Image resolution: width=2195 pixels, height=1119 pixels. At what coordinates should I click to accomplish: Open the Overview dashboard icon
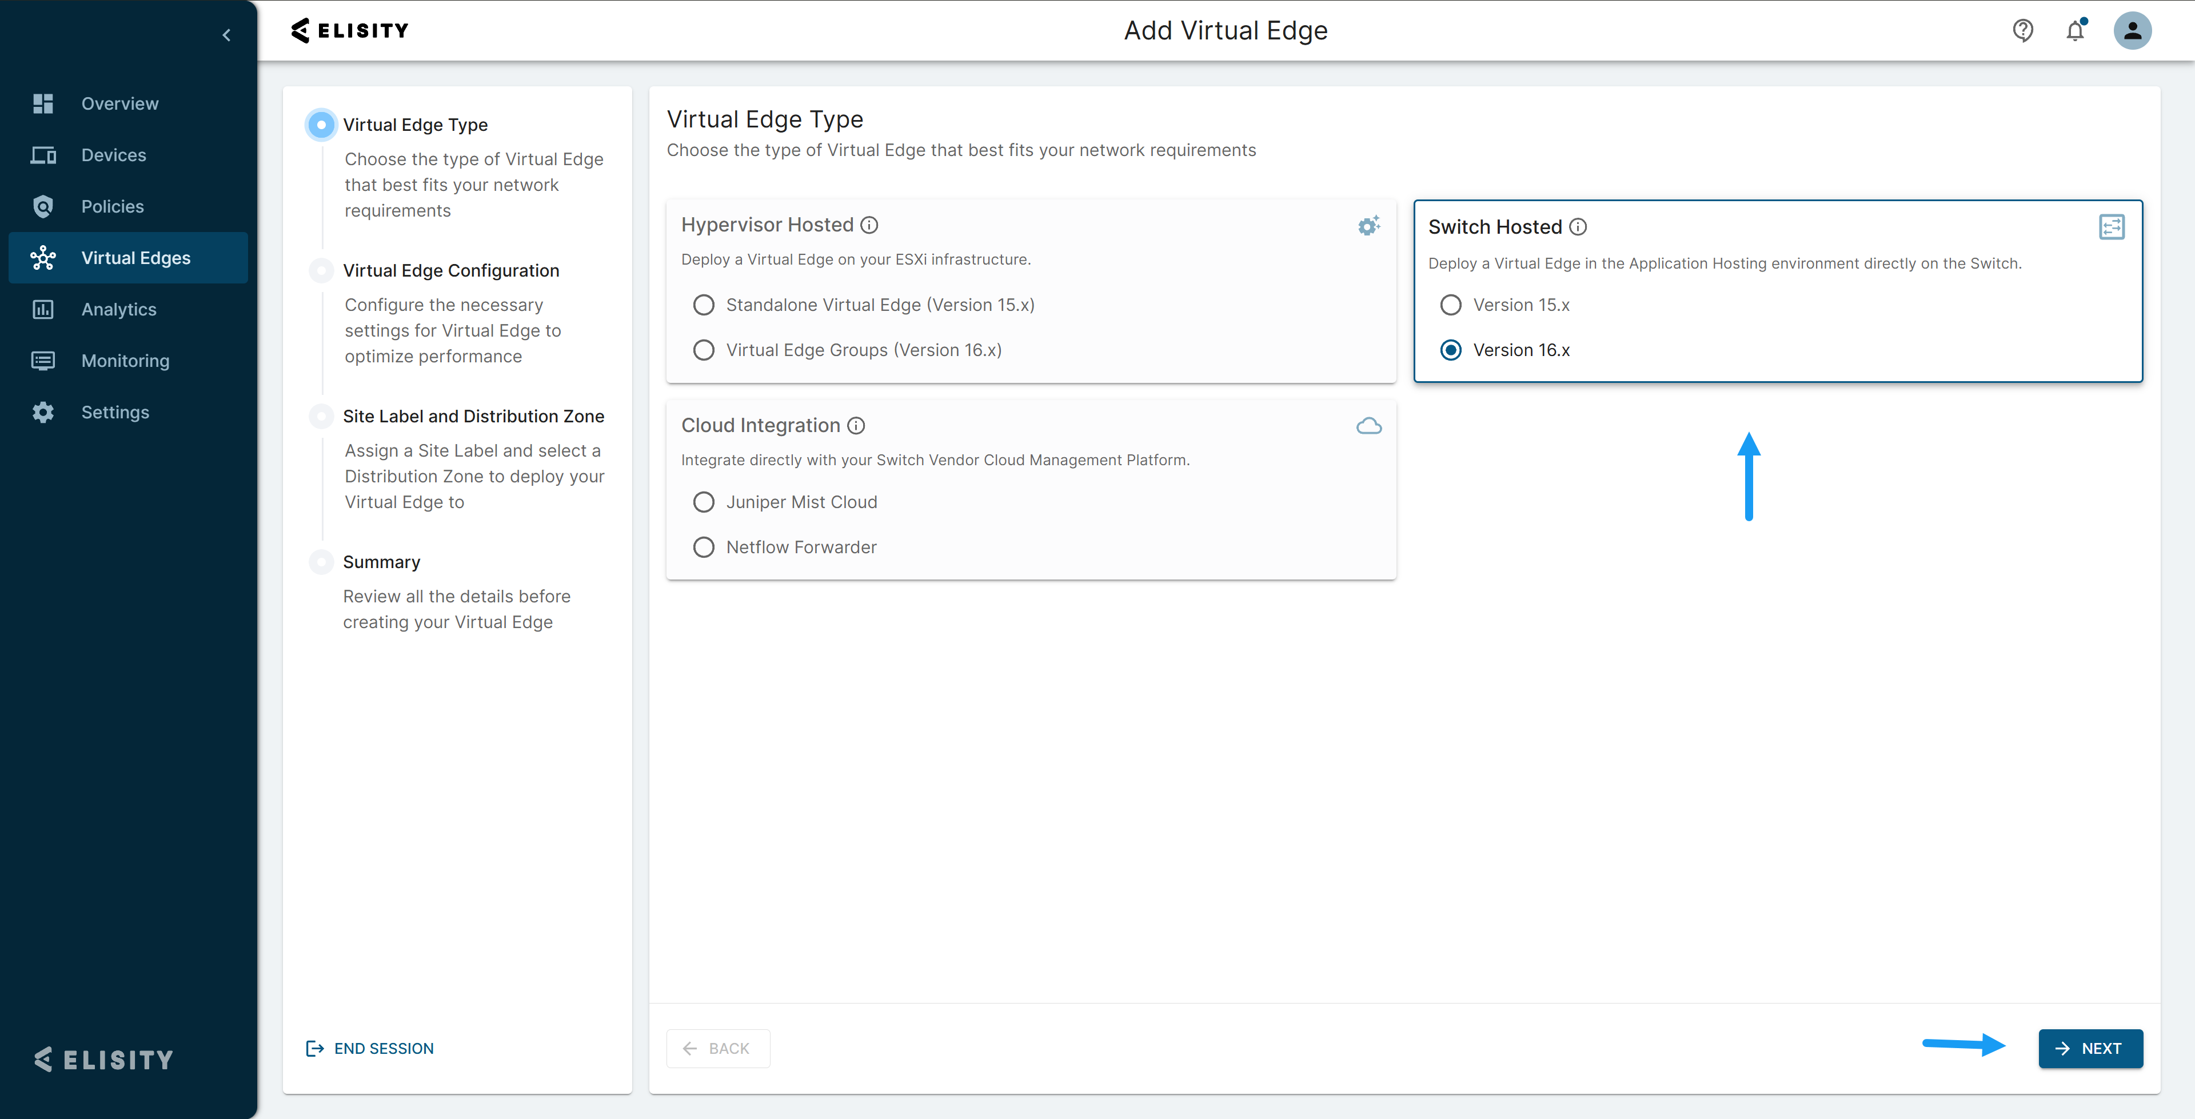[43, 103]
